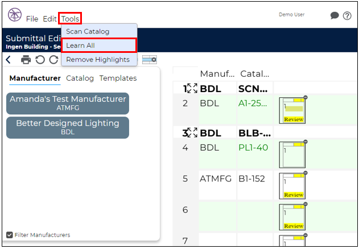359x249 pixels.
Task: Remove row 6 thumbnail with minus icon
Action: click(x=306, y=204)
